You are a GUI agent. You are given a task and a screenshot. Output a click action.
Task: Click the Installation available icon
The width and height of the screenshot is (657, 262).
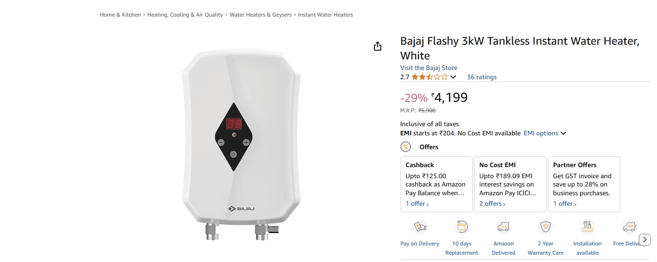coord(587,227)
